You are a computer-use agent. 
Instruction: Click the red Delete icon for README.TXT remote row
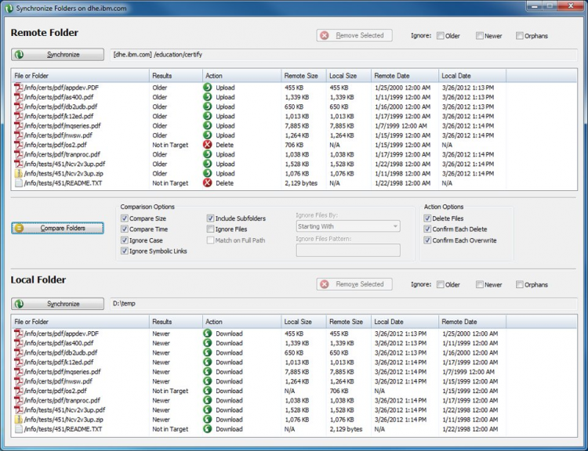click(x=208, y=183)
